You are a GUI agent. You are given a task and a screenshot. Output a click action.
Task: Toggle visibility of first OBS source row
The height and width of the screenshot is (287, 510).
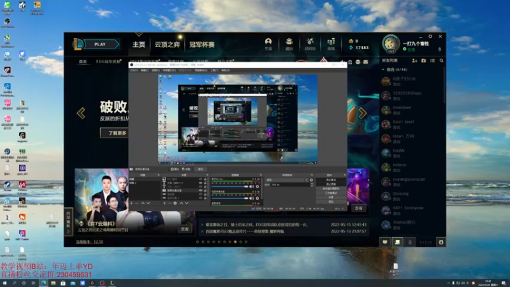201,179
